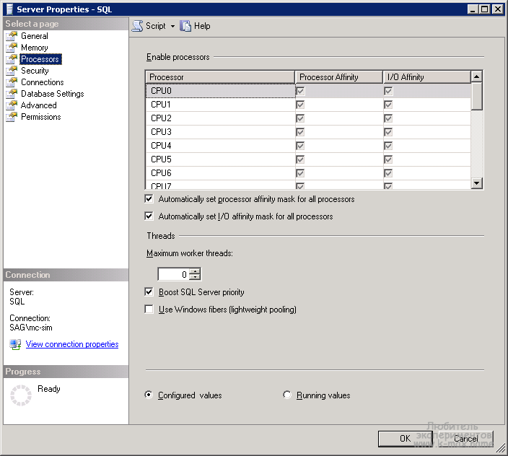Viewport: 508px width, 456px height.
Task: Toggle CPU2 Processor Affinity checkbox
Action: [300, 118]
